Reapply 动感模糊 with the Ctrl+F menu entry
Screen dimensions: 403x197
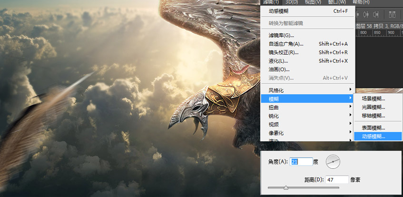(x=308, y=11)
